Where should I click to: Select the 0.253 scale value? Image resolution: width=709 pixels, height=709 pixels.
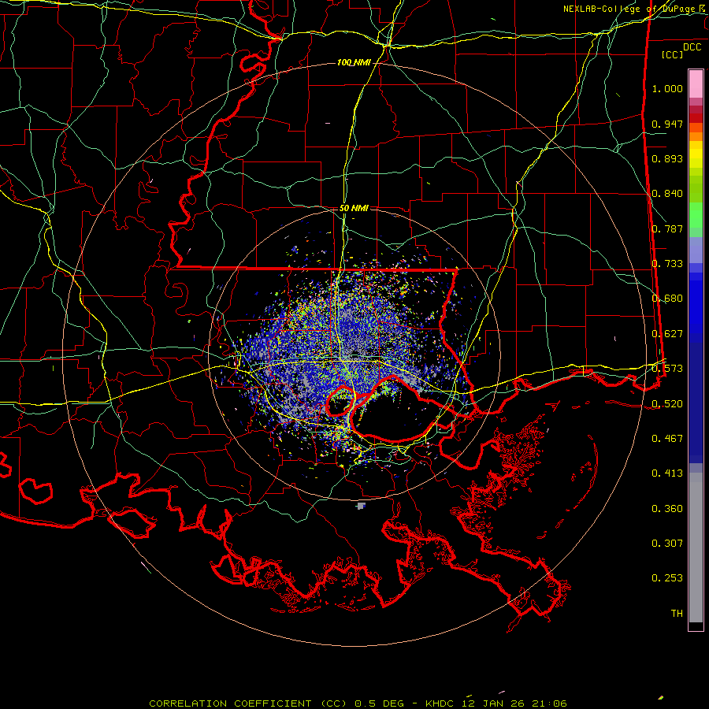pos(667,578)
